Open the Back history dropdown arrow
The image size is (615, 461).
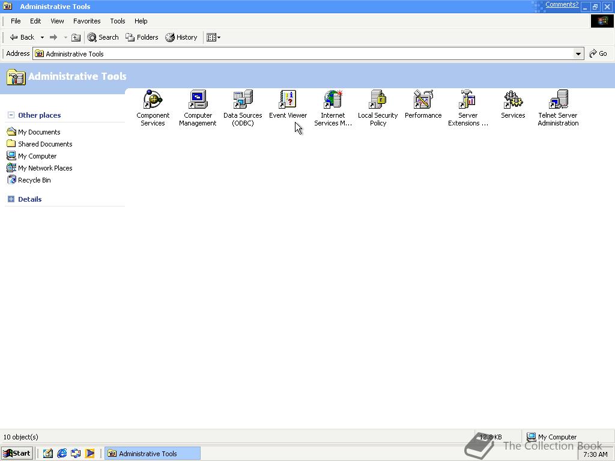coord(42,37)
